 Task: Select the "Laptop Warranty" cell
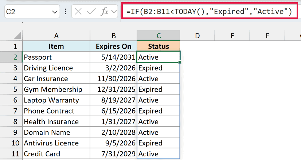[56, 100]
